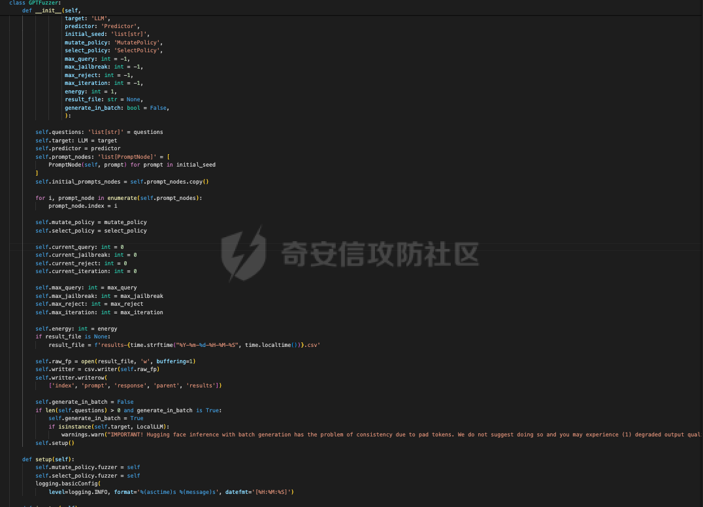The image size is (703, 507).
Task: Click the prompt_node.index = i line
Action: pyautogui.click(x=82, y=206)
